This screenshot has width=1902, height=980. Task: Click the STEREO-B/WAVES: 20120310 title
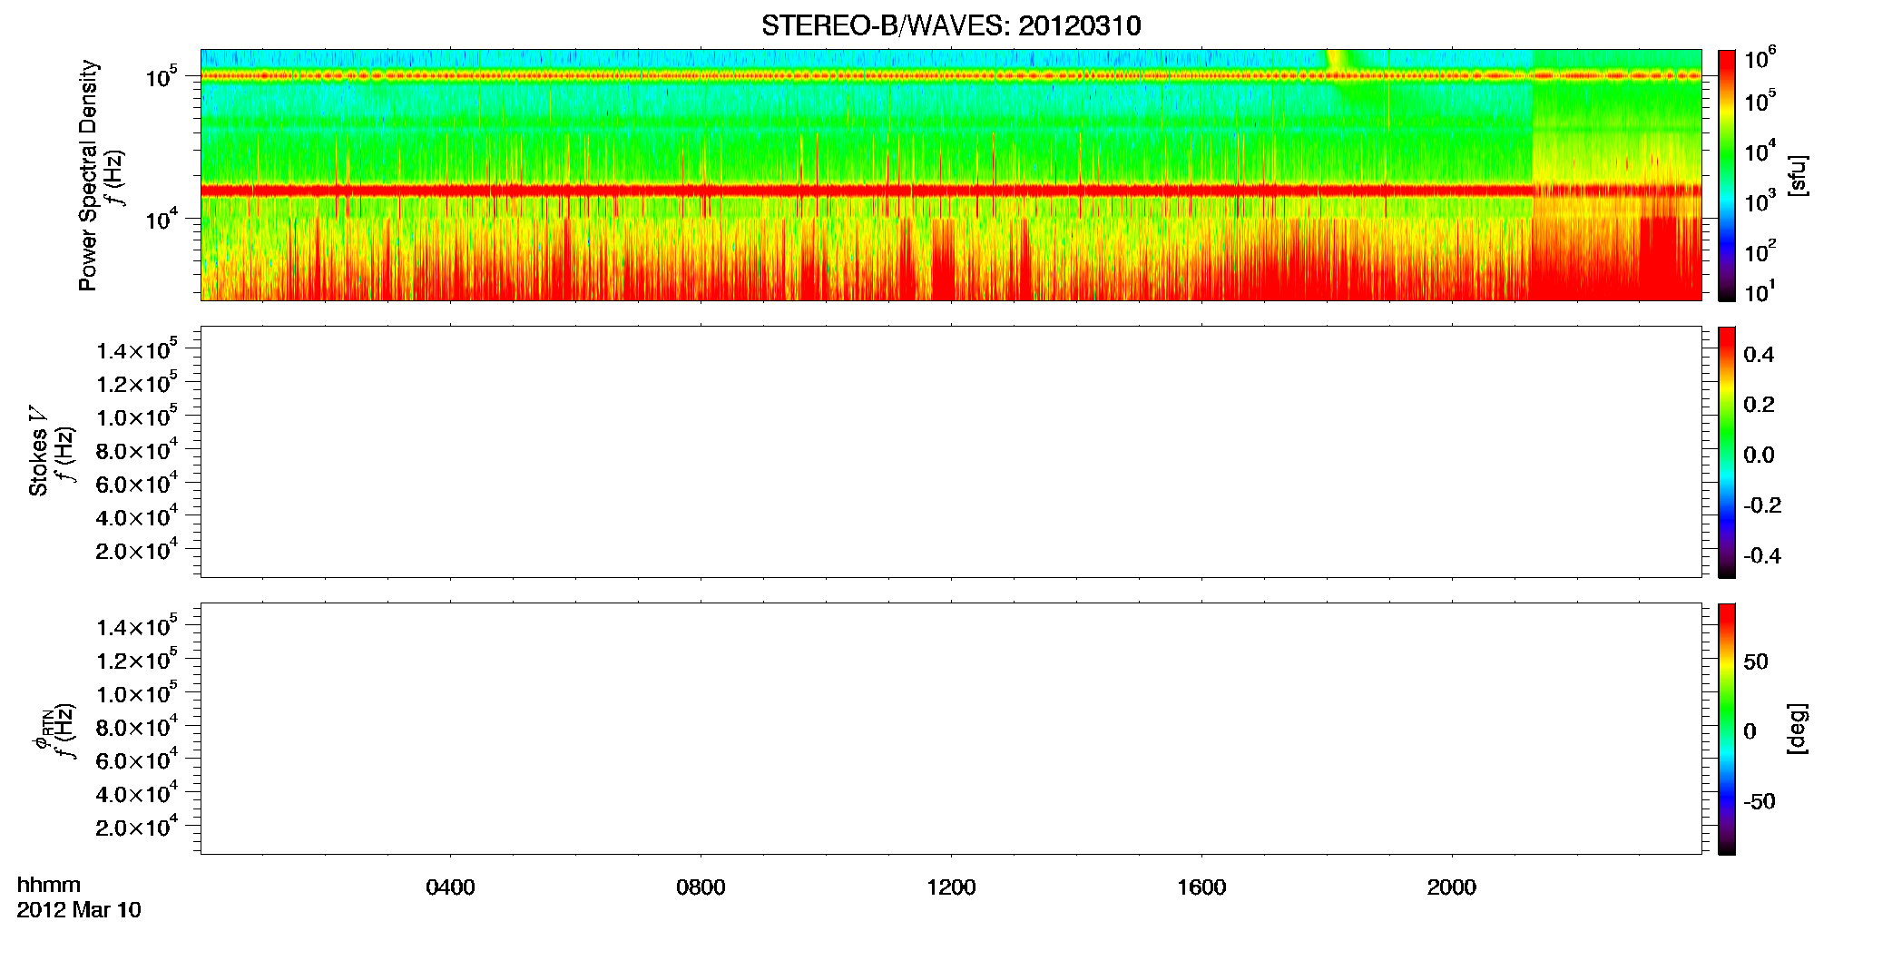(951, 25)
